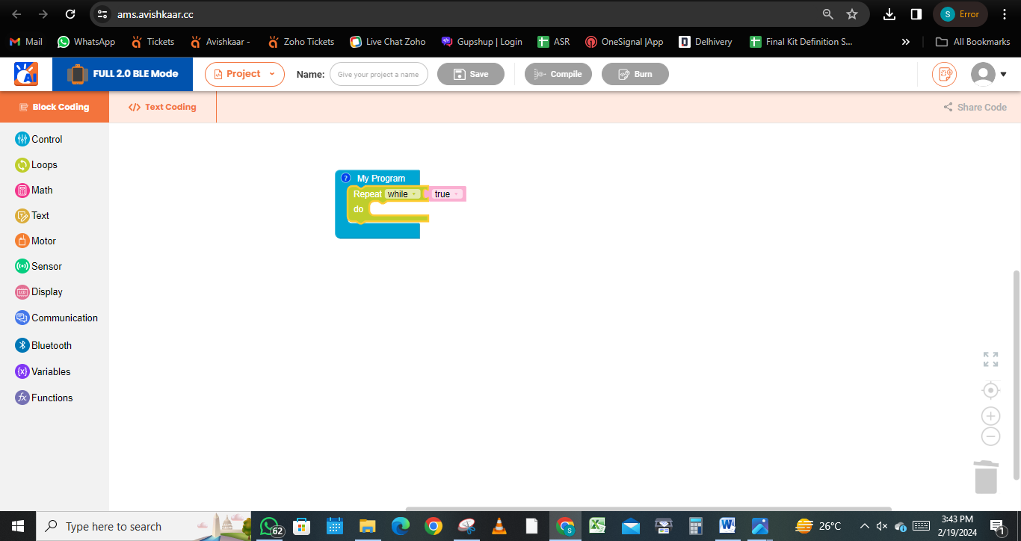
Task: Expand the Project dropdown
Action: (x=244, y=74)
